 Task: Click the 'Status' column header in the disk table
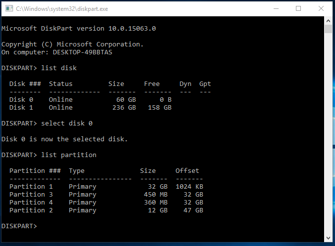click(x=61, y=83)
